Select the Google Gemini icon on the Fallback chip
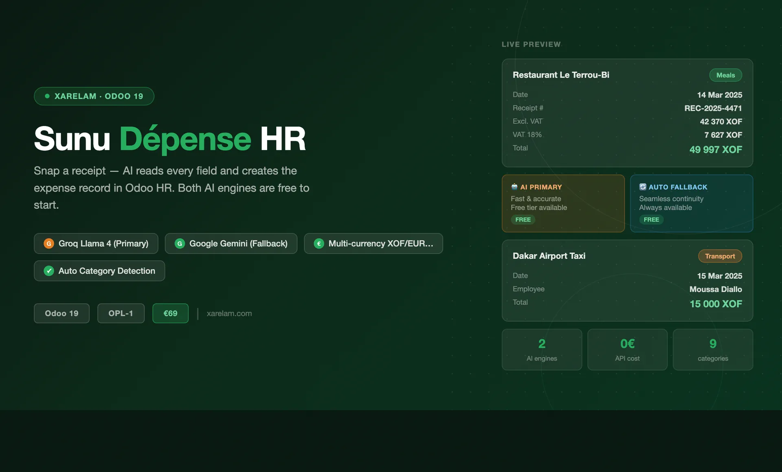 click(180, 243)
